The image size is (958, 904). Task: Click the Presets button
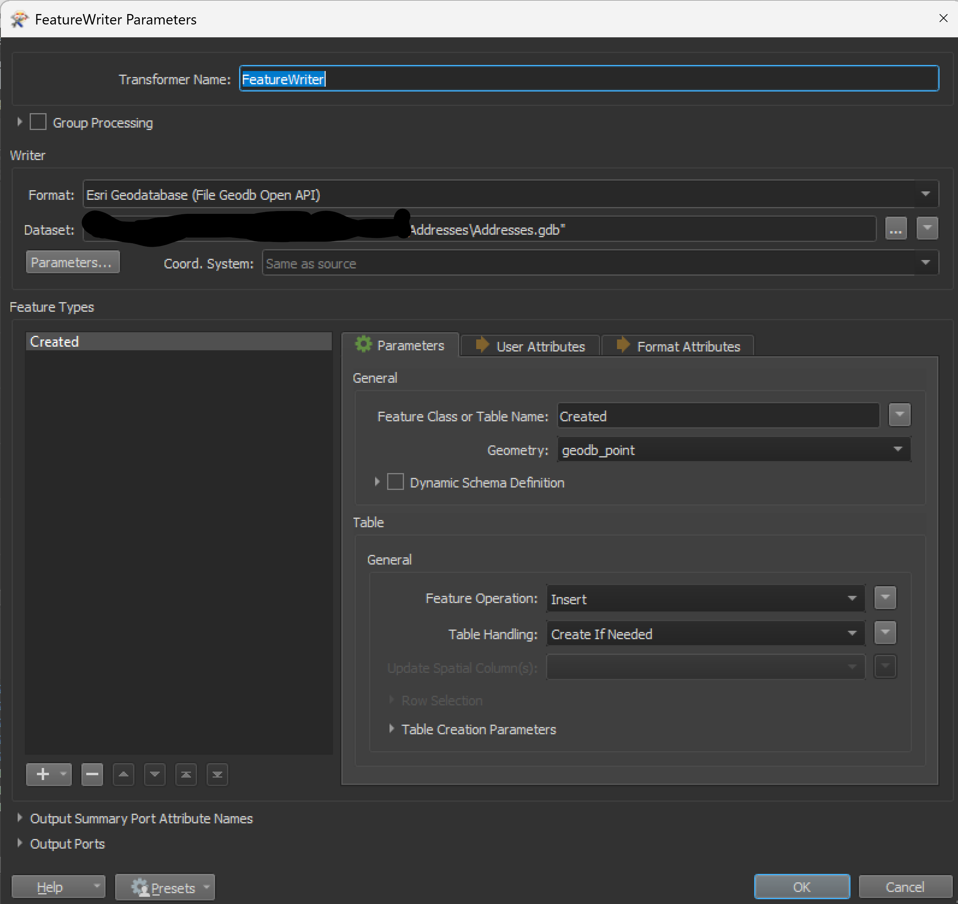[x=165, y=887]
